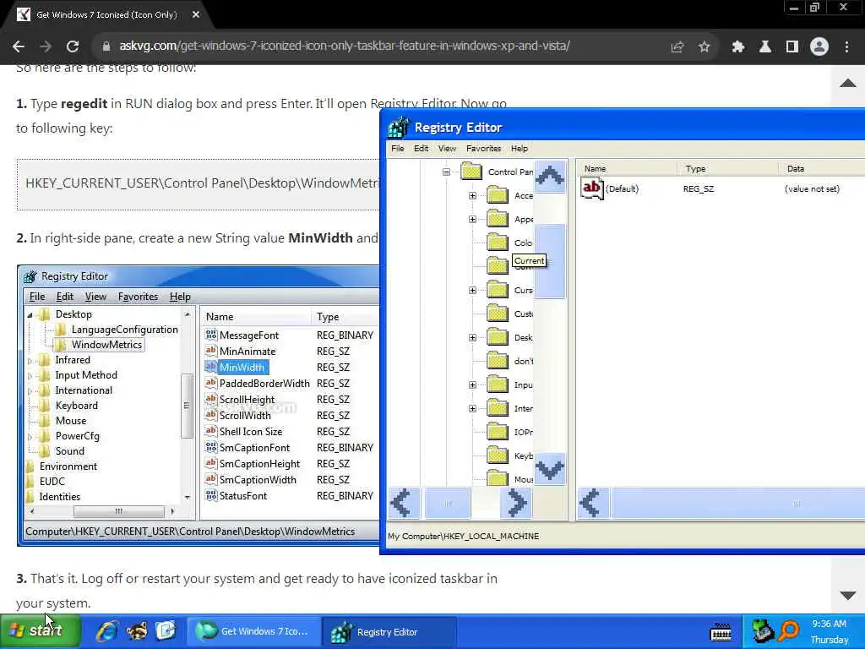
Task: Click the tree pane scroll down arrow
Action: 550,469
